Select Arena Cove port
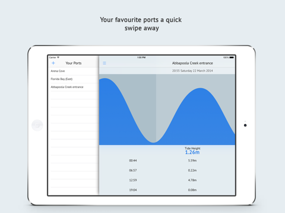 (73, 71)
